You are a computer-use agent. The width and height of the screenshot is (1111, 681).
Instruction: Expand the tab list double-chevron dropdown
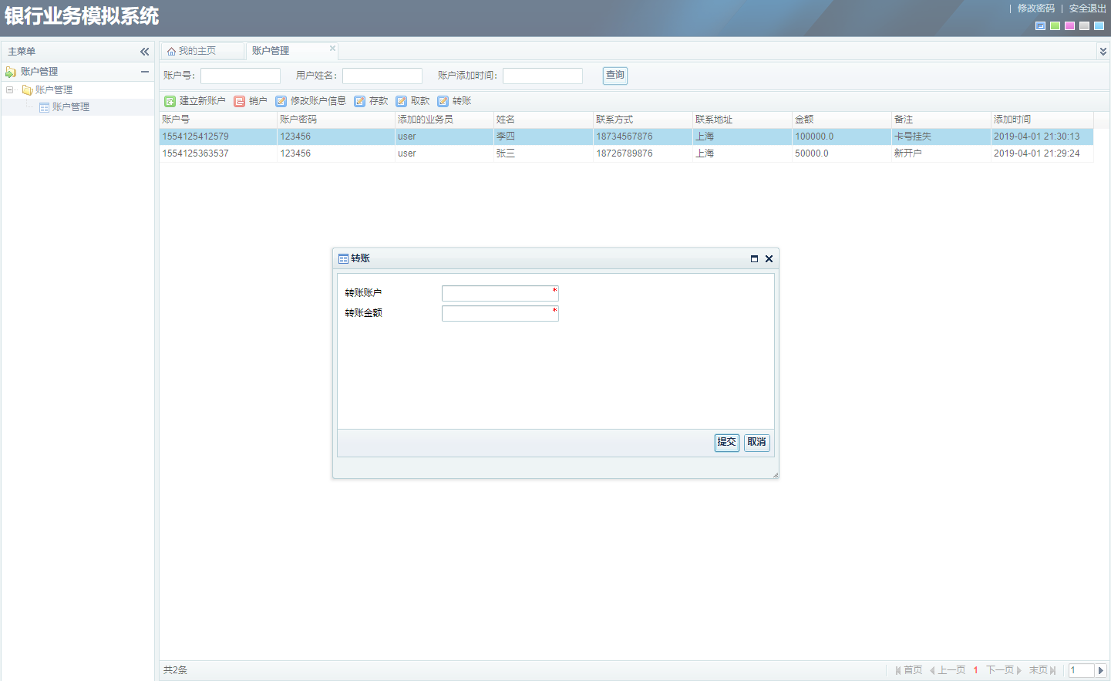coord(1103,52)
